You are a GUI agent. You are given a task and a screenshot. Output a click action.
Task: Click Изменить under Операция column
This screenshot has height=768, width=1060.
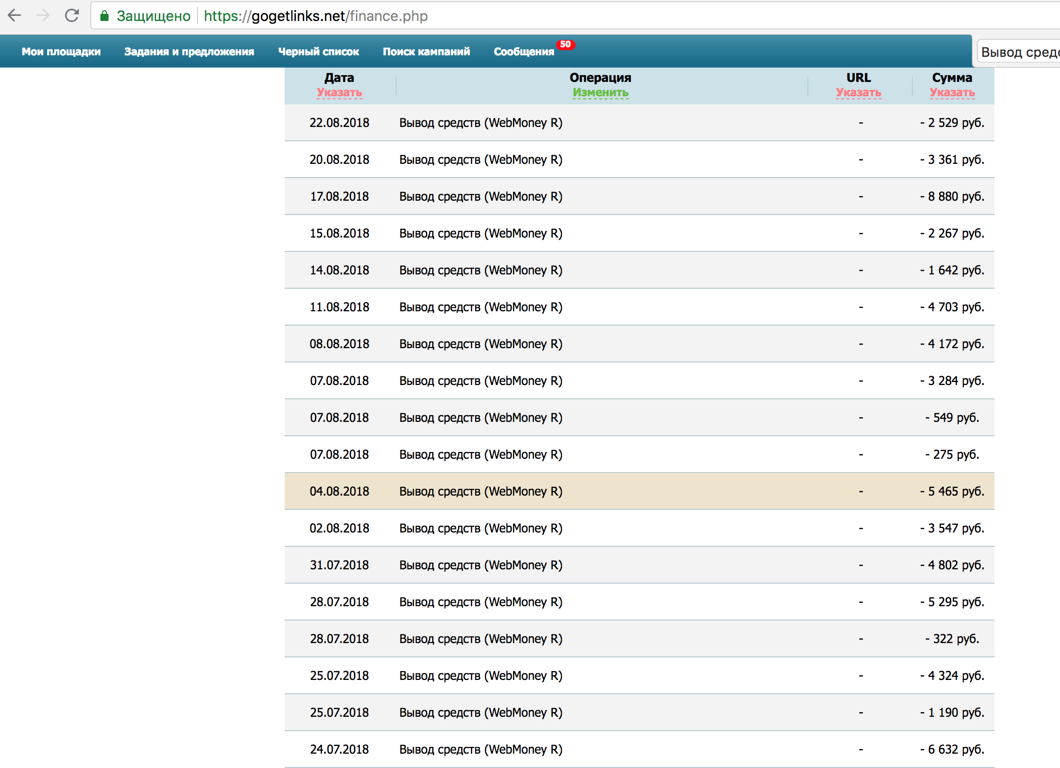(x=600, y=93)
